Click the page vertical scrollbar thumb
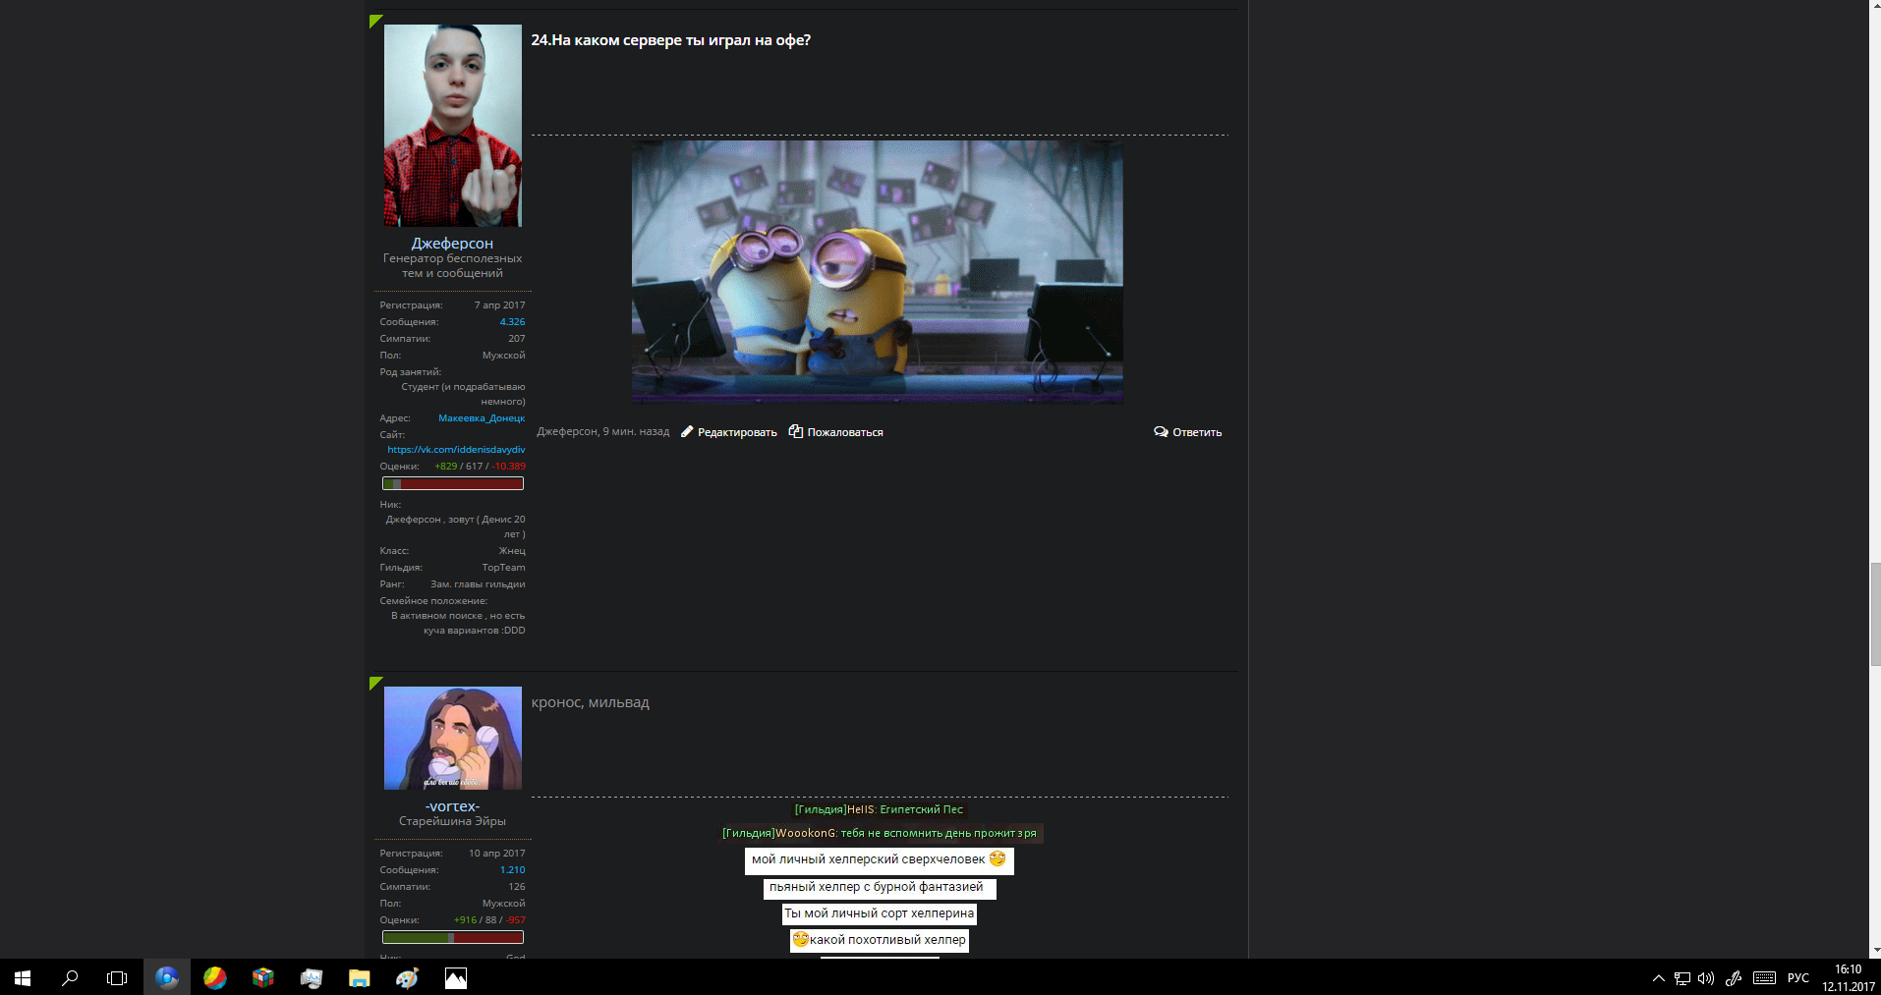 pos(1875,615)
